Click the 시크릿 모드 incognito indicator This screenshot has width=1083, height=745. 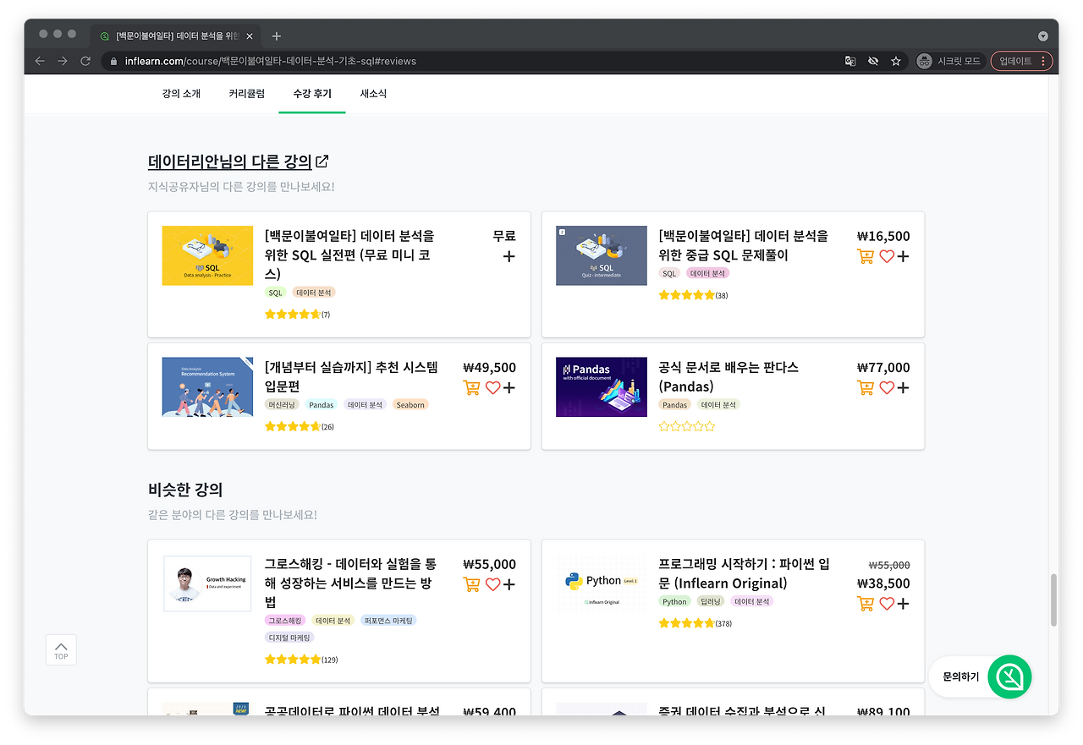[x=949, y=61]
